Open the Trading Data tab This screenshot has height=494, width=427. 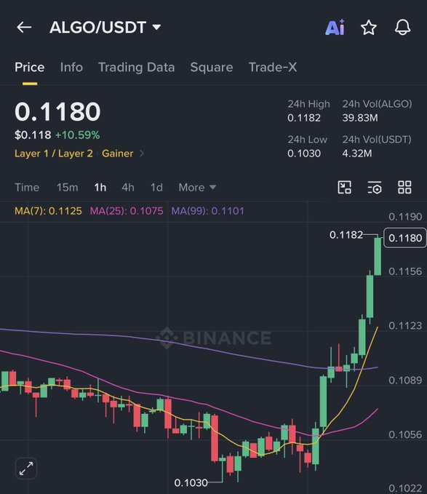click(x=136, y=68)
